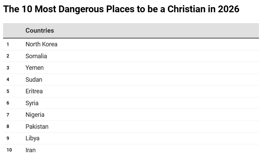Click rank number 8
The image size is (261, 159).
8,126
